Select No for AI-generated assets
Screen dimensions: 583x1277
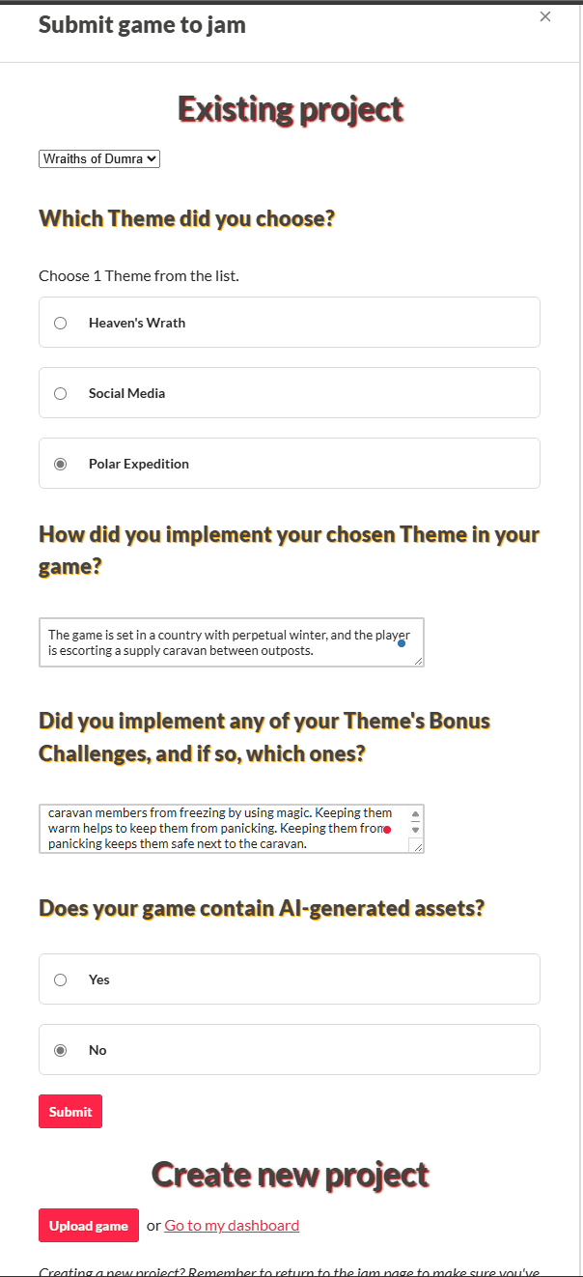[x=60, y=1050]
